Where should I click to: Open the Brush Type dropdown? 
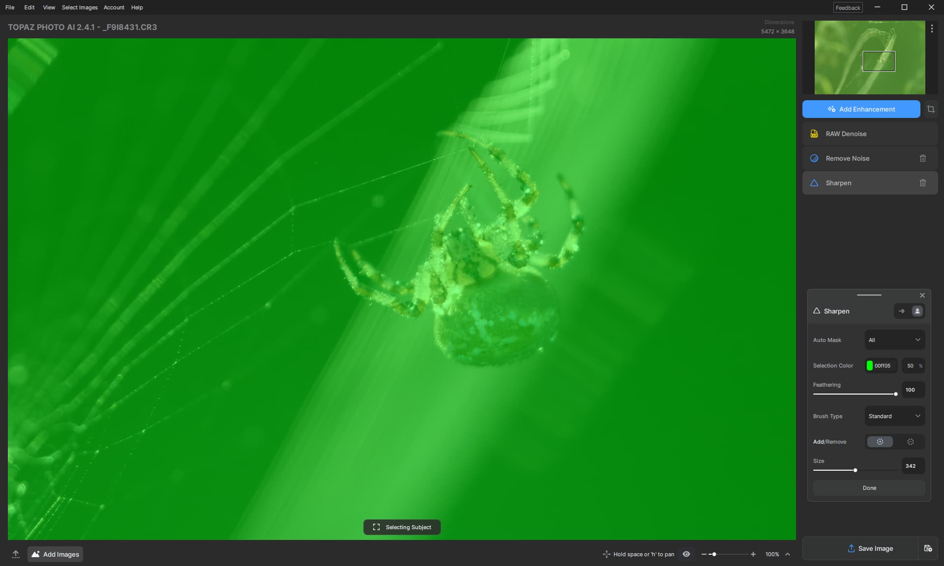point(894,416)
